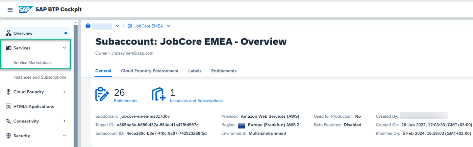473x147 pixels.
Task: Click the SAP logo
Action: 26,9
